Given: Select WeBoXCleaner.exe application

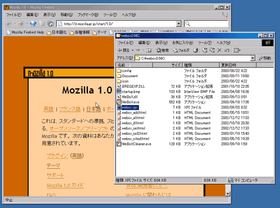Looking at the screenshot, I should point(134,144).
